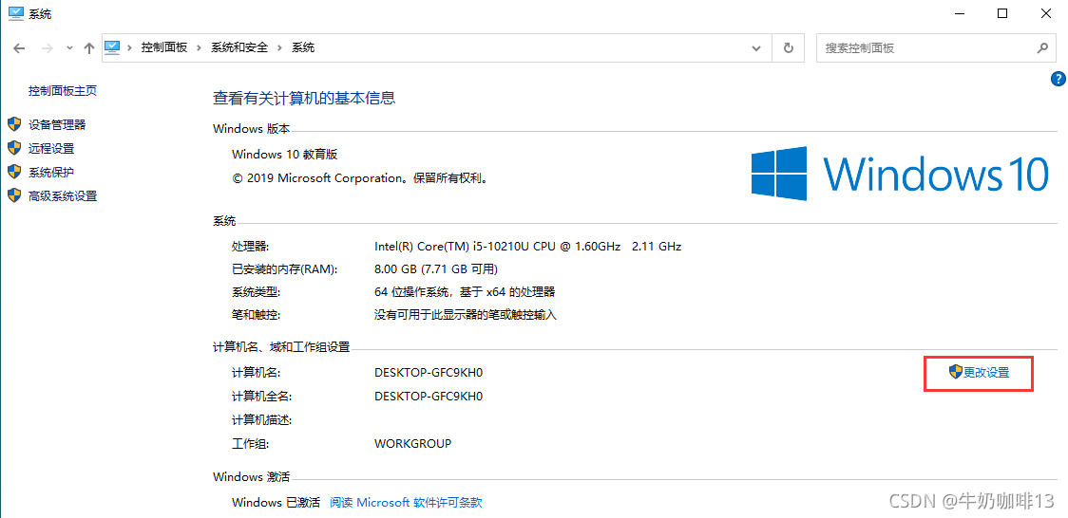
Task: Click the Windows 已激活 status text
Action: coord(276,503)
